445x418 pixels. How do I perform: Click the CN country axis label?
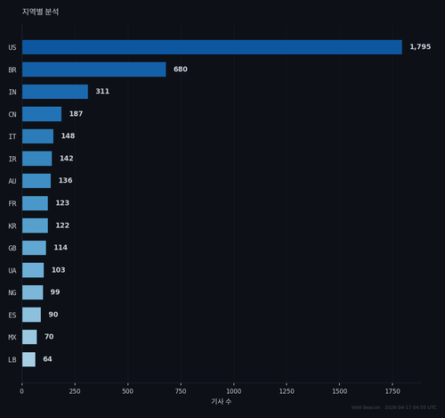(12, 114)
